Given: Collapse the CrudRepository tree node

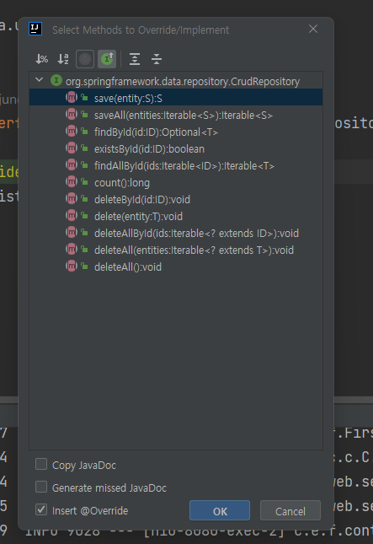Looking at the screenshot, I should (x=39, y=80).
